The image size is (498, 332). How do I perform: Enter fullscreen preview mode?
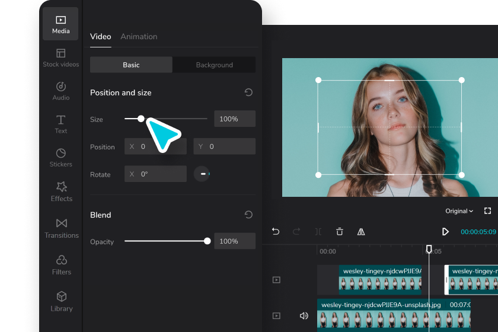tap(487, 211)
